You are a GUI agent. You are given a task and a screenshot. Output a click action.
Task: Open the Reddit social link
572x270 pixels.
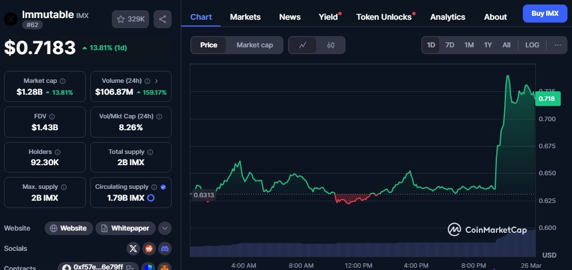(149, 249)
